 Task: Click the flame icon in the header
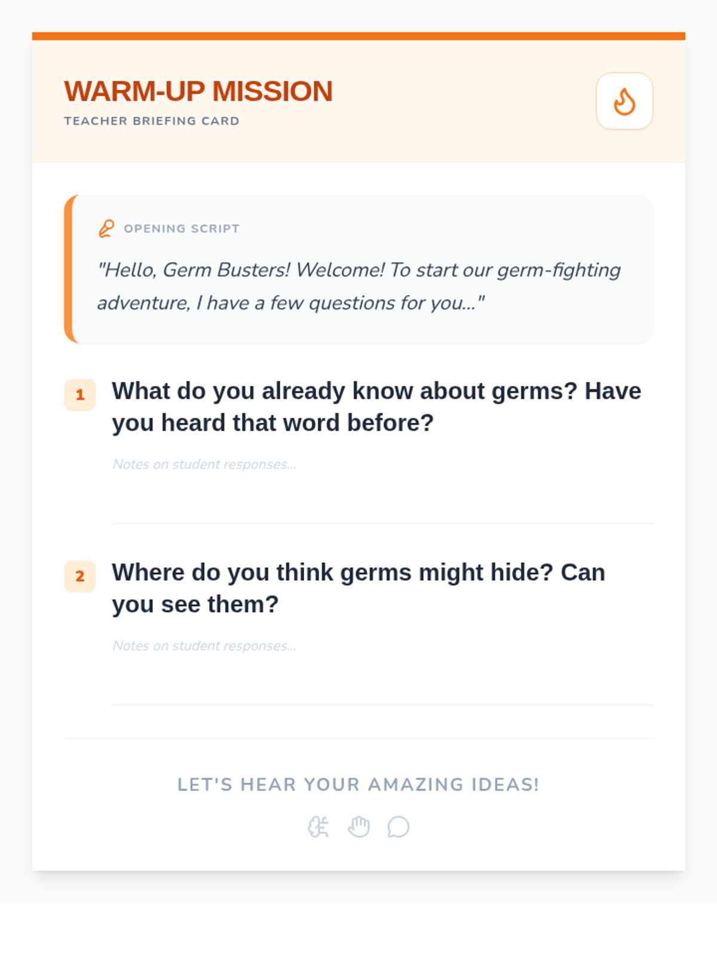[624, 101]
